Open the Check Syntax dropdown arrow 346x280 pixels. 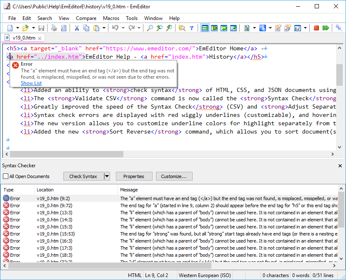(107, 176)
